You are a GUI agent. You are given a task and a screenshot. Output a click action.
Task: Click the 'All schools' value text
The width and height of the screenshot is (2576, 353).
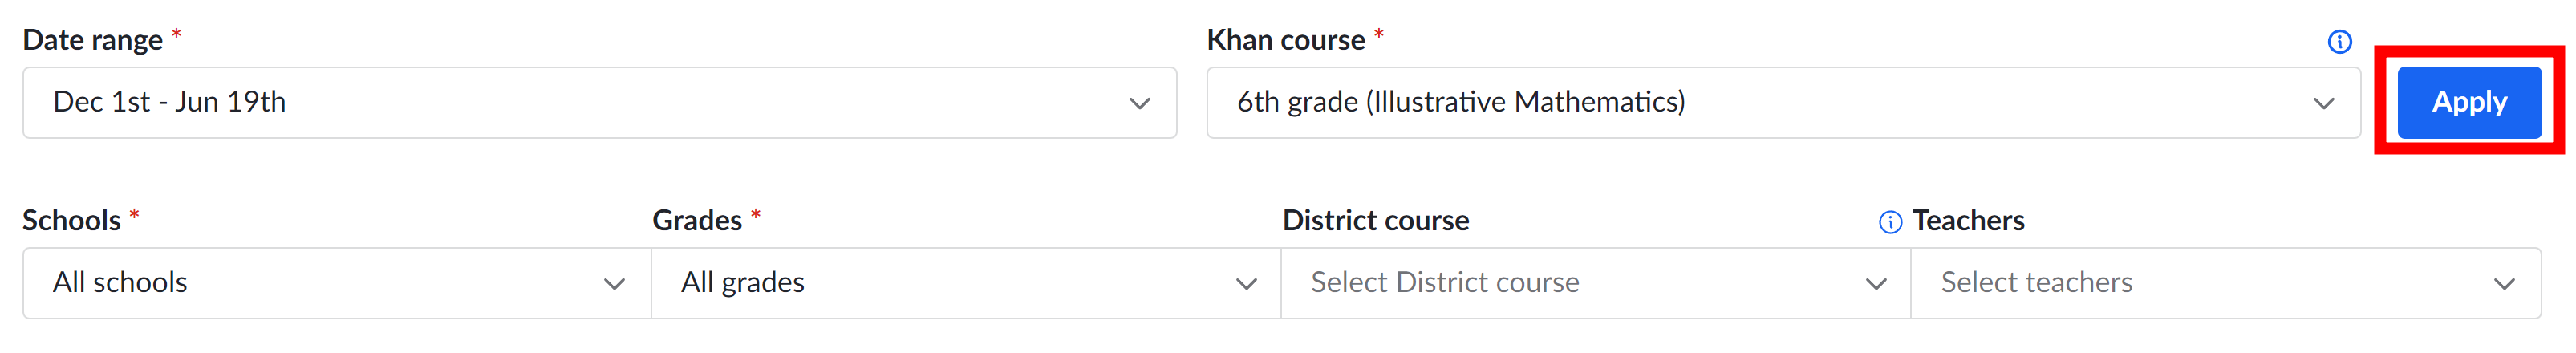[x=120, y=283]
